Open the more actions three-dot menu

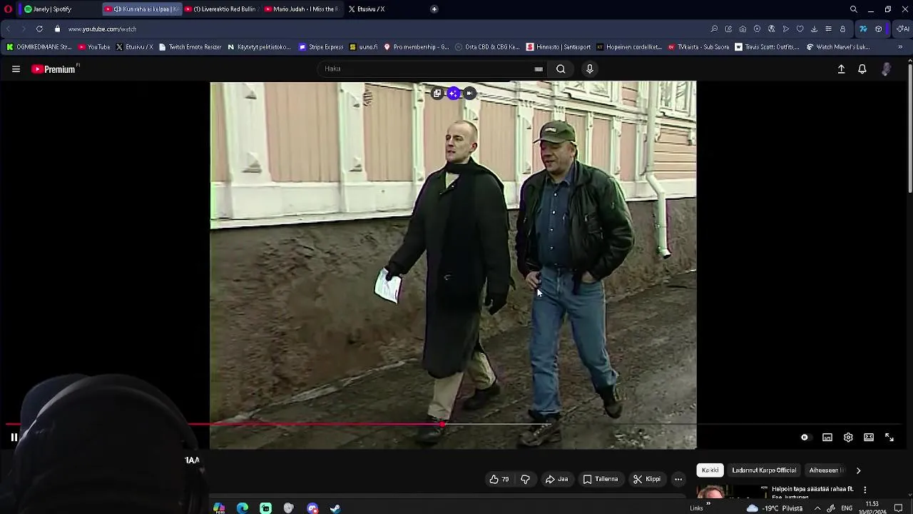click(679, 479)
